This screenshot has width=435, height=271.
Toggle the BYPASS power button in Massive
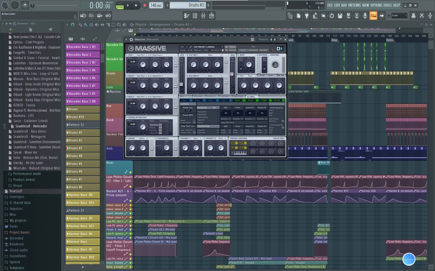click(258, 55)
